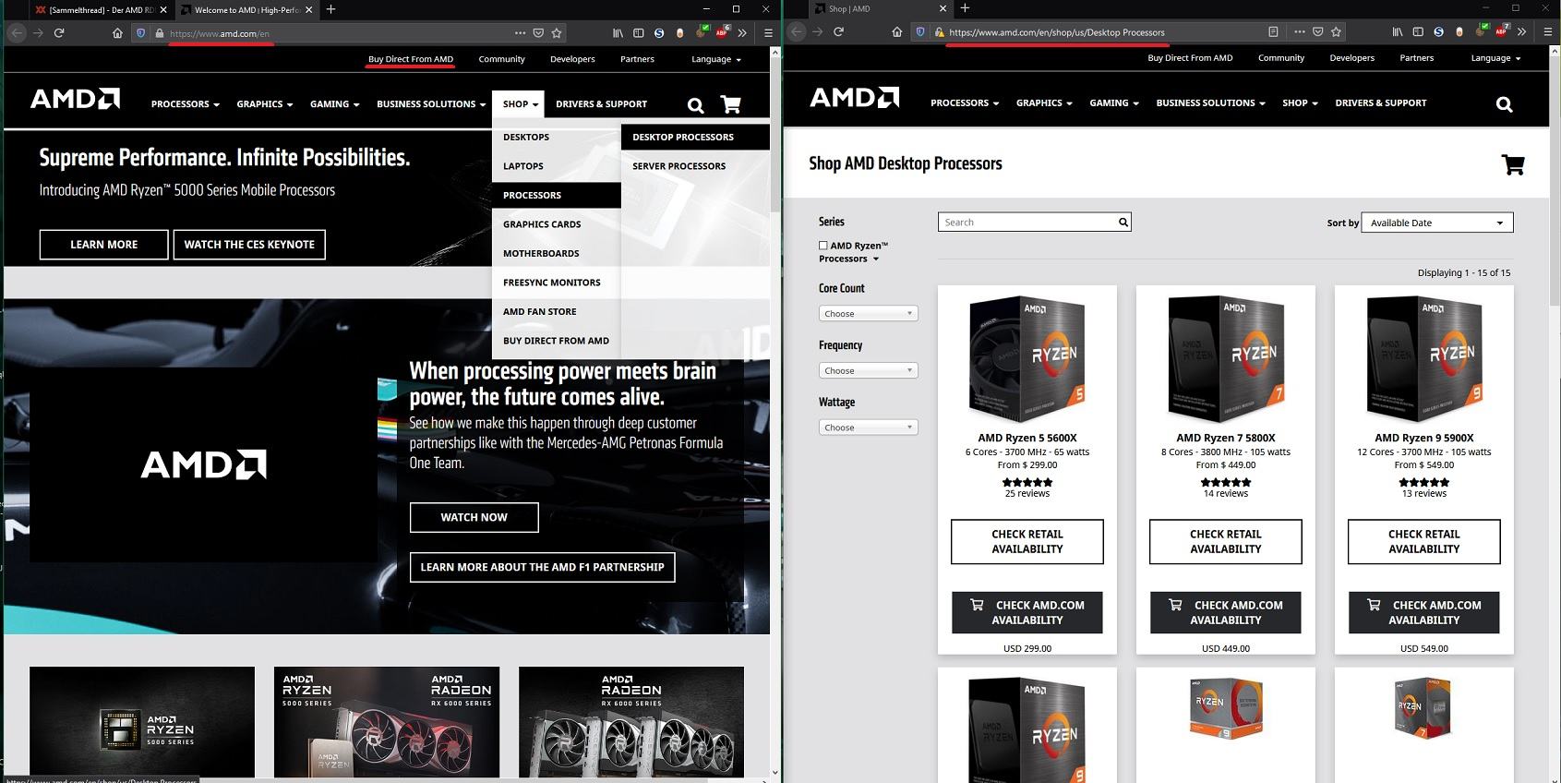Open site lock warning icon in right address bar
The height and width of the screenshot is (783, 1561).
(939, 31)
